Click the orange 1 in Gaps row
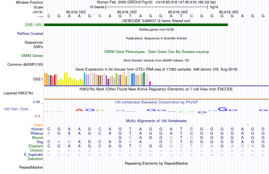Viewport: 269px width, 174px height. click(248, 125)
